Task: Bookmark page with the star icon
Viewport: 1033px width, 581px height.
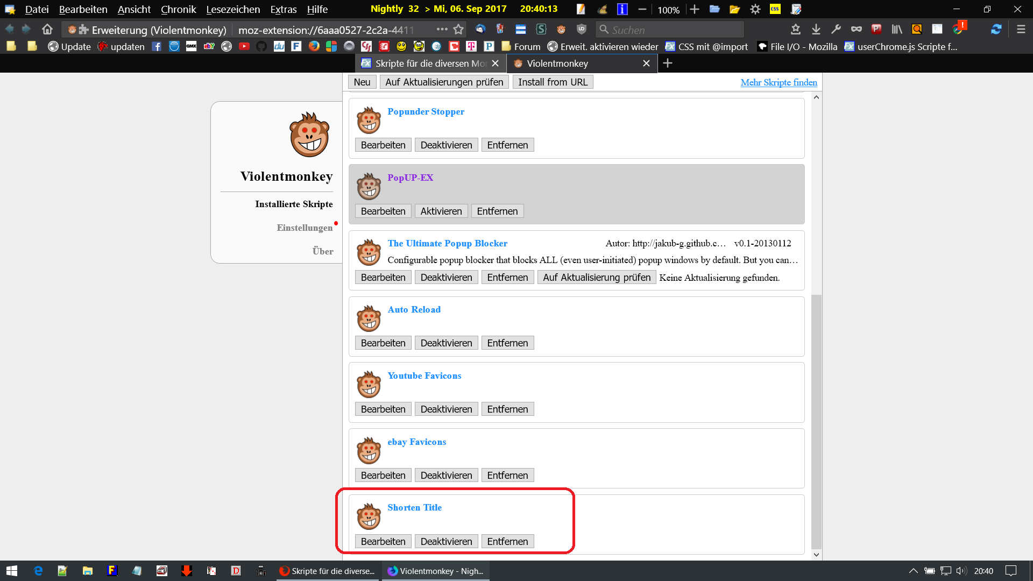Action: (458, 30)
